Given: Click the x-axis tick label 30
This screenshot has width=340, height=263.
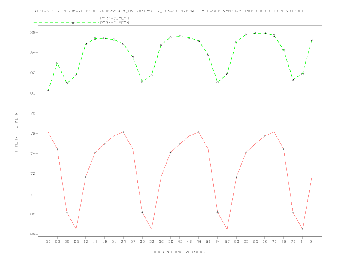Looking at the screenshot, I should (142, 242).
